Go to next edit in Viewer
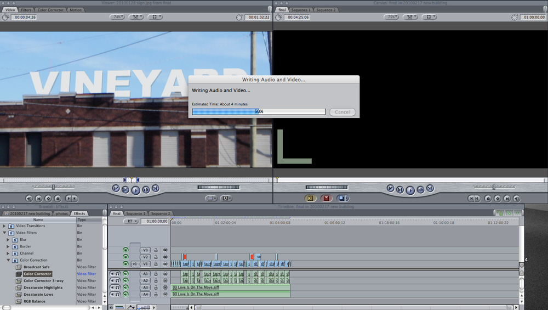This screenshot has height=310, width=548. tap(156, 188)
